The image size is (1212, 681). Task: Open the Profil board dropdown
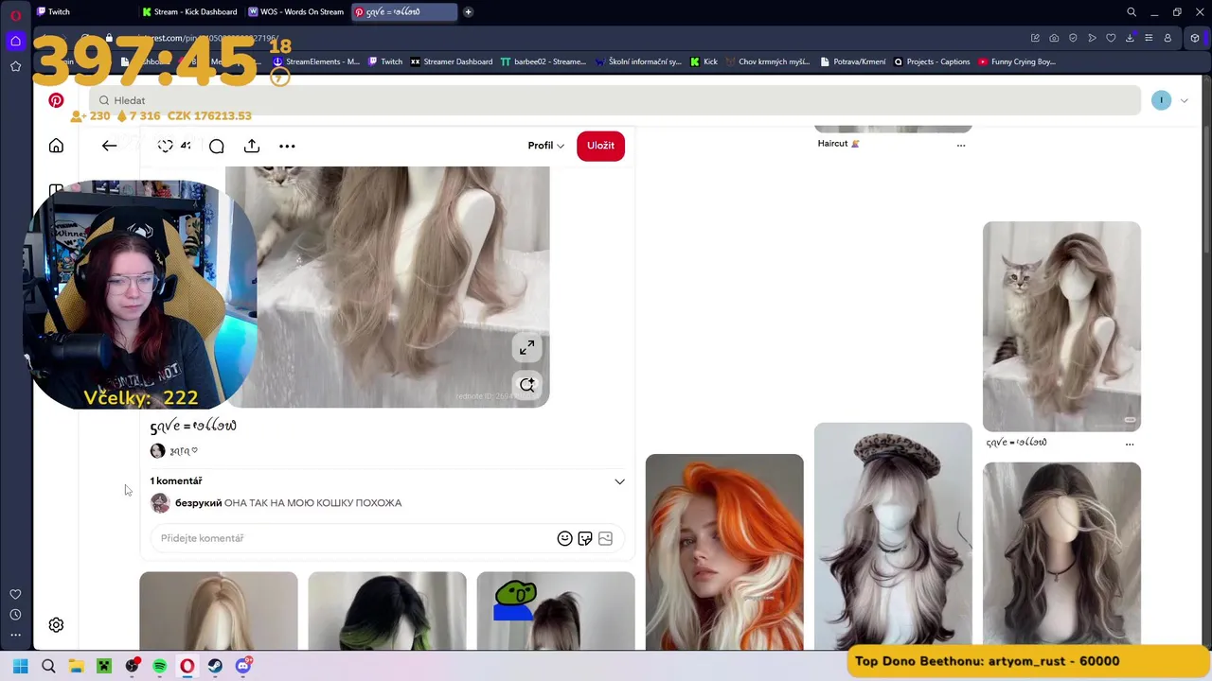545,146
